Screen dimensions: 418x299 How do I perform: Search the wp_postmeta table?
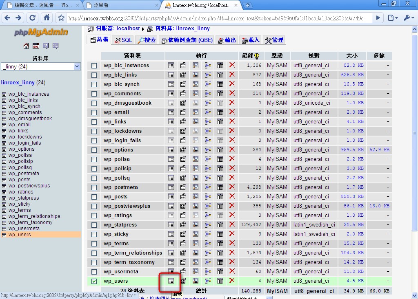point(196,187)
